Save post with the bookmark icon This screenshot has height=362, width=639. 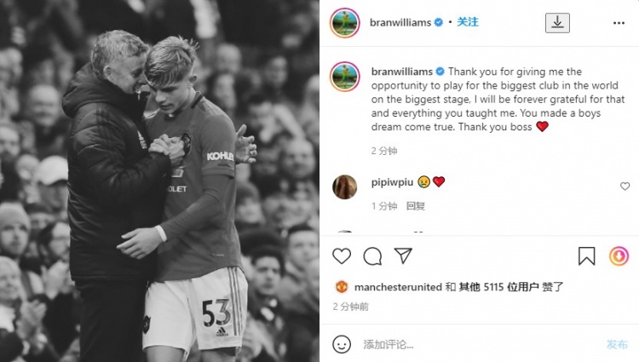[586, 256]
